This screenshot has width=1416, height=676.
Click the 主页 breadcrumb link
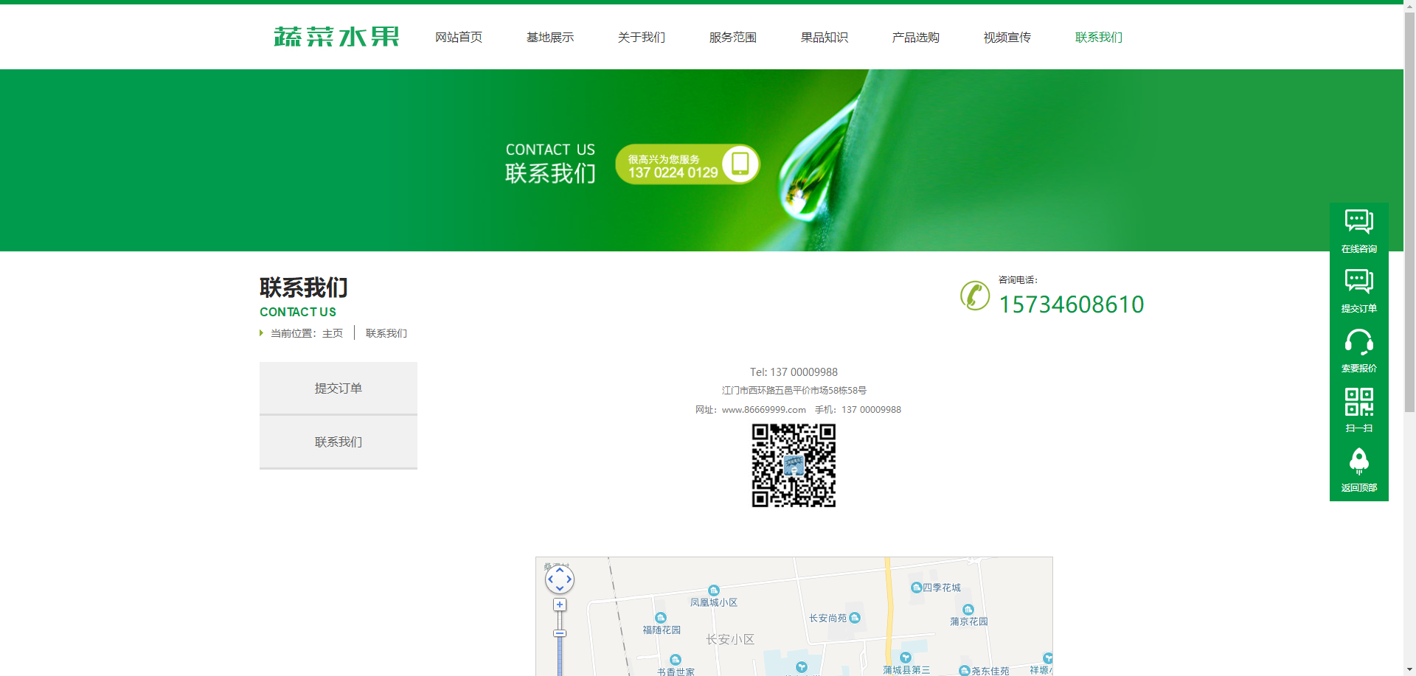(x=333, y=333)
